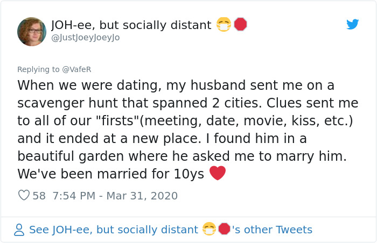Click the stop sign emoji beside the display name
This screenshot has width=377, height=243.
click(x=240, y=25)
